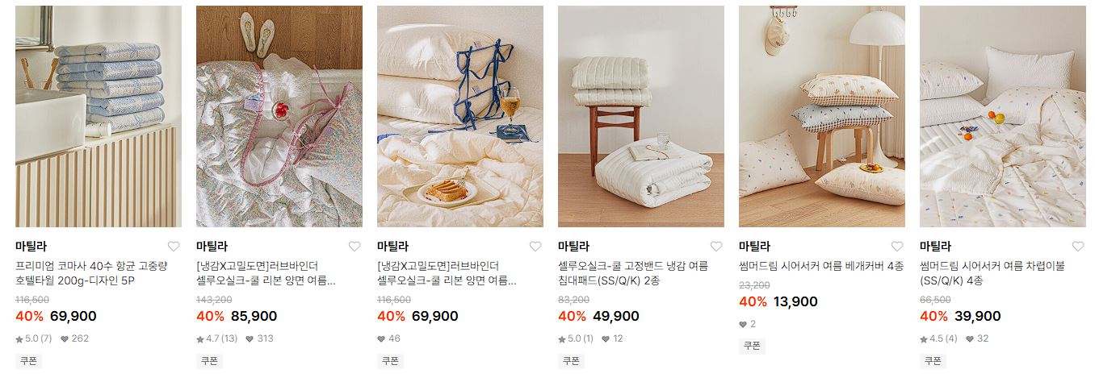This screenshot has height=382, width=1095.
Task: View the white bed pad on stool photo
Action: coord(641,117)
